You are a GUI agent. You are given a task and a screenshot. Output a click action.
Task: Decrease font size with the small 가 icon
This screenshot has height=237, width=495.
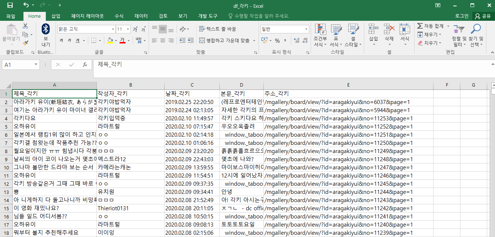(143, 29)
